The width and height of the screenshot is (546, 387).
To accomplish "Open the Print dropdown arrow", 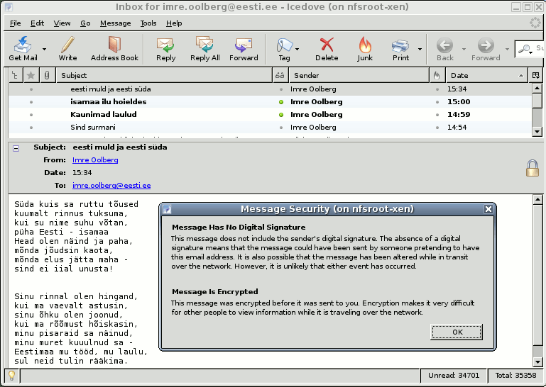I will pyautogui.click(x=420, y=49).
